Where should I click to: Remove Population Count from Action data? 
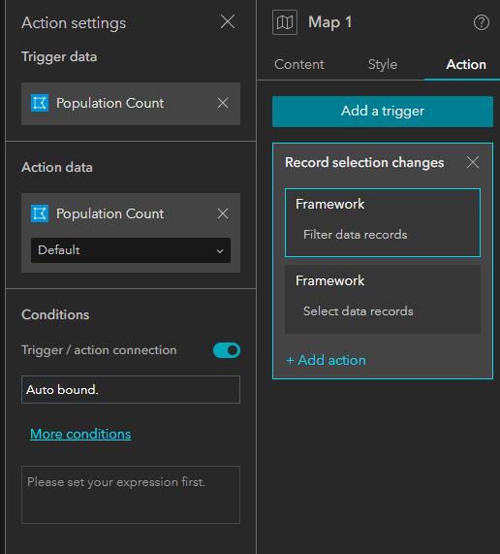pos(223,213)
